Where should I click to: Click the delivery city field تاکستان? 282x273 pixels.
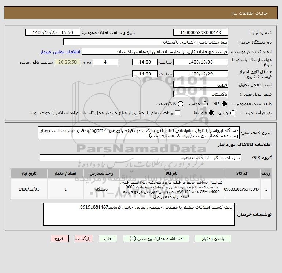click(x=201, y=94)
